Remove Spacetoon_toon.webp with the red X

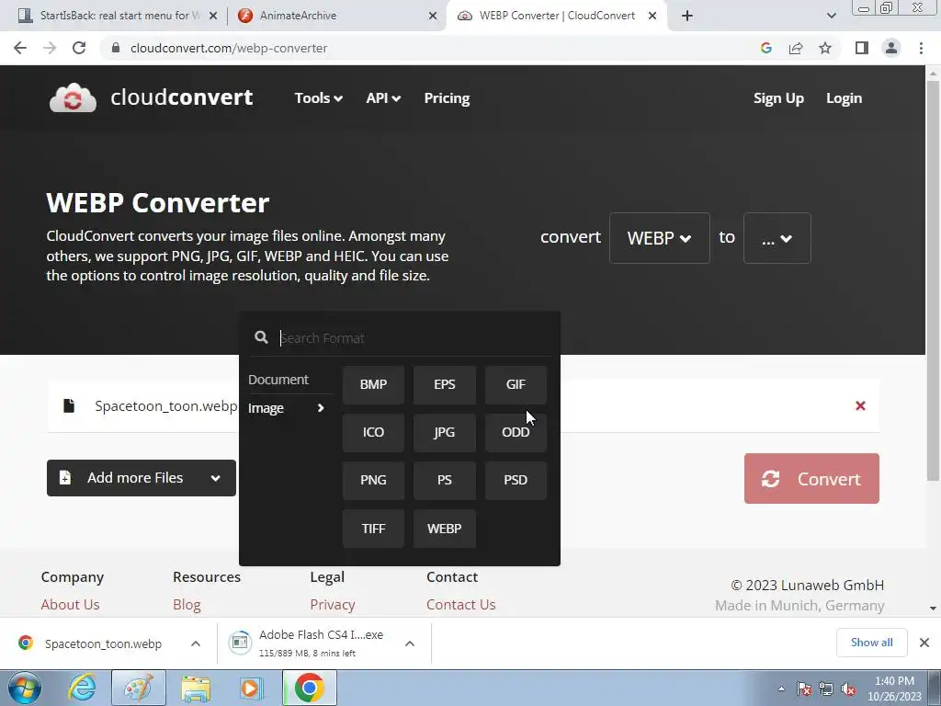860,405
